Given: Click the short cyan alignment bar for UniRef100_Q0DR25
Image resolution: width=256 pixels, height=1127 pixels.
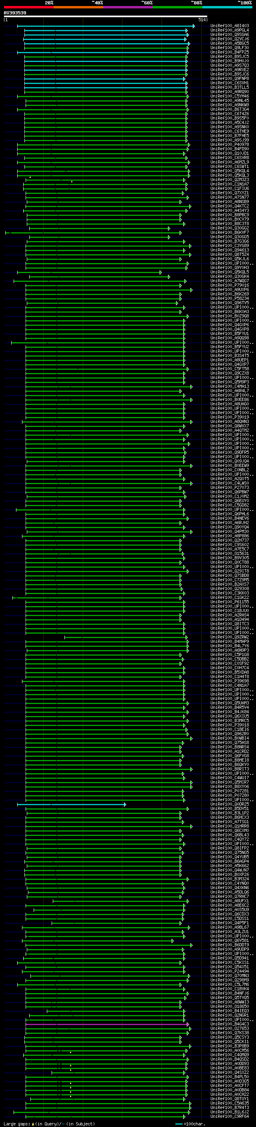Looking at the screenshot, I should coord(71,804).
